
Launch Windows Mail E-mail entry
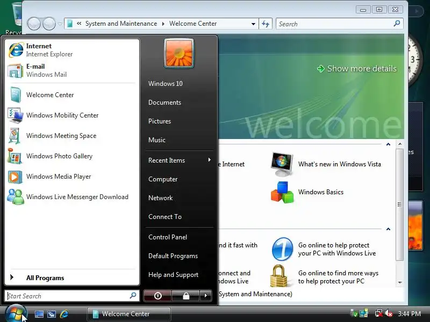point(72,70)
